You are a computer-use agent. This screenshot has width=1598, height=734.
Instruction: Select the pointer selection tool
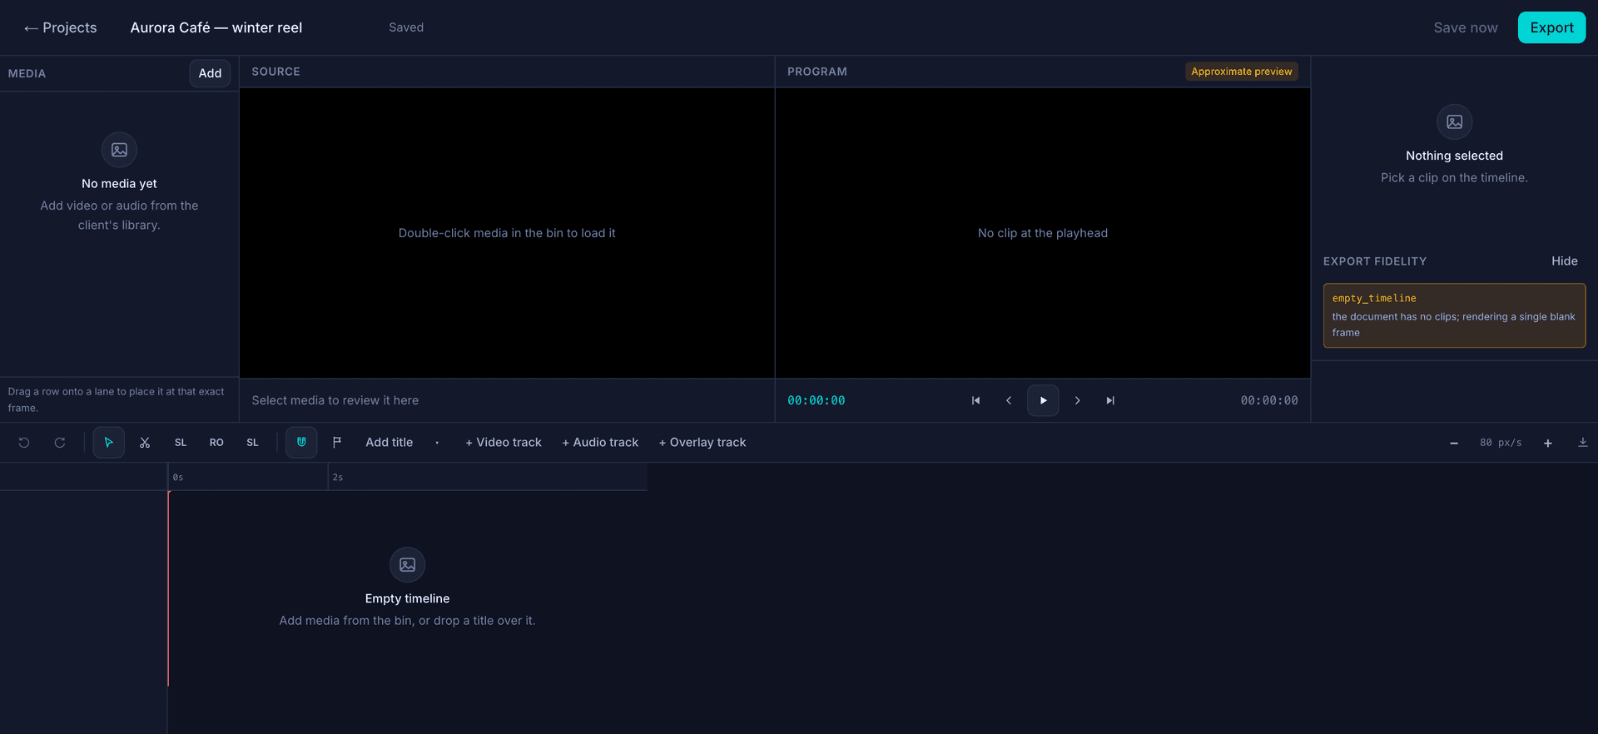tap(109, 443)
